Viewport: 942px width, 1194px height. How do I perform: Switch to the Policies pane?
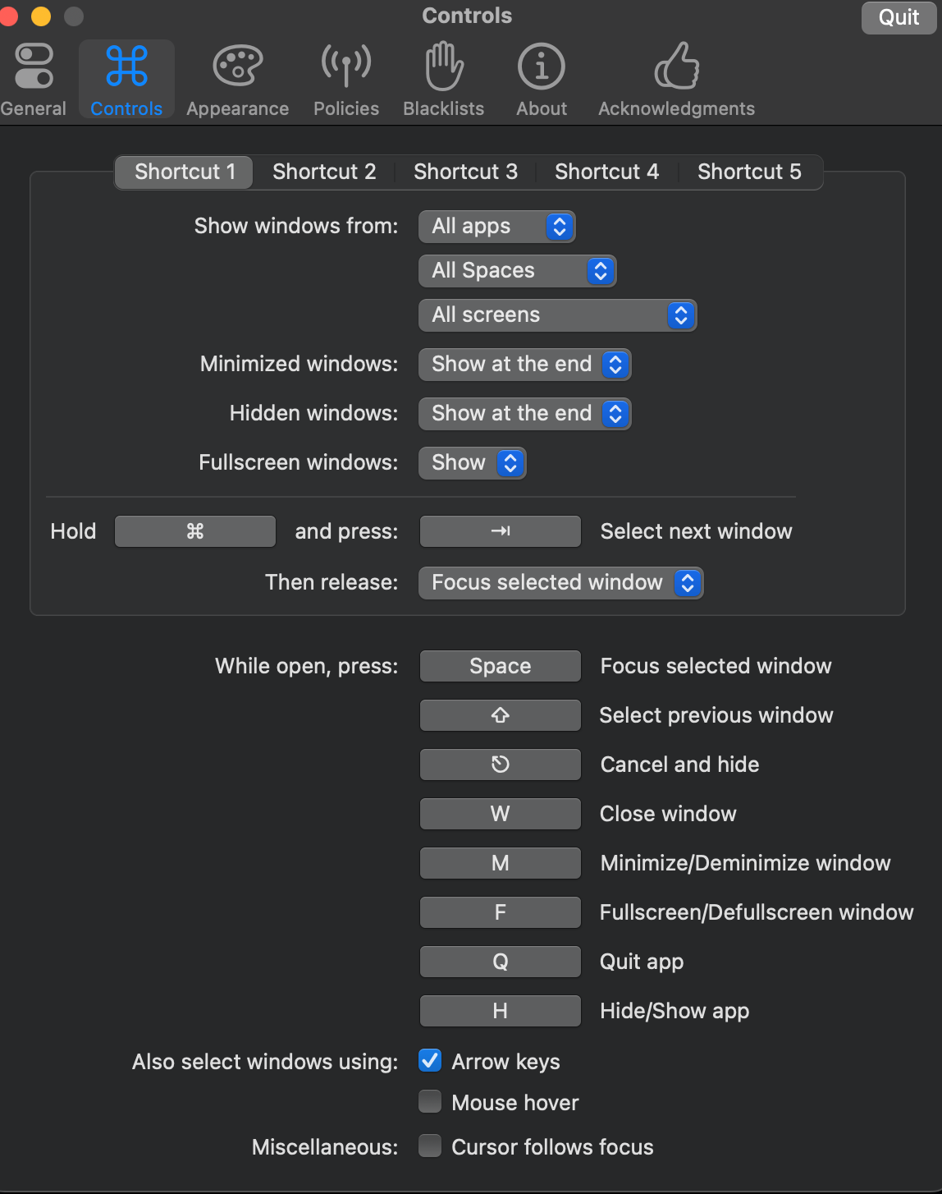click(x=345, y=78)
